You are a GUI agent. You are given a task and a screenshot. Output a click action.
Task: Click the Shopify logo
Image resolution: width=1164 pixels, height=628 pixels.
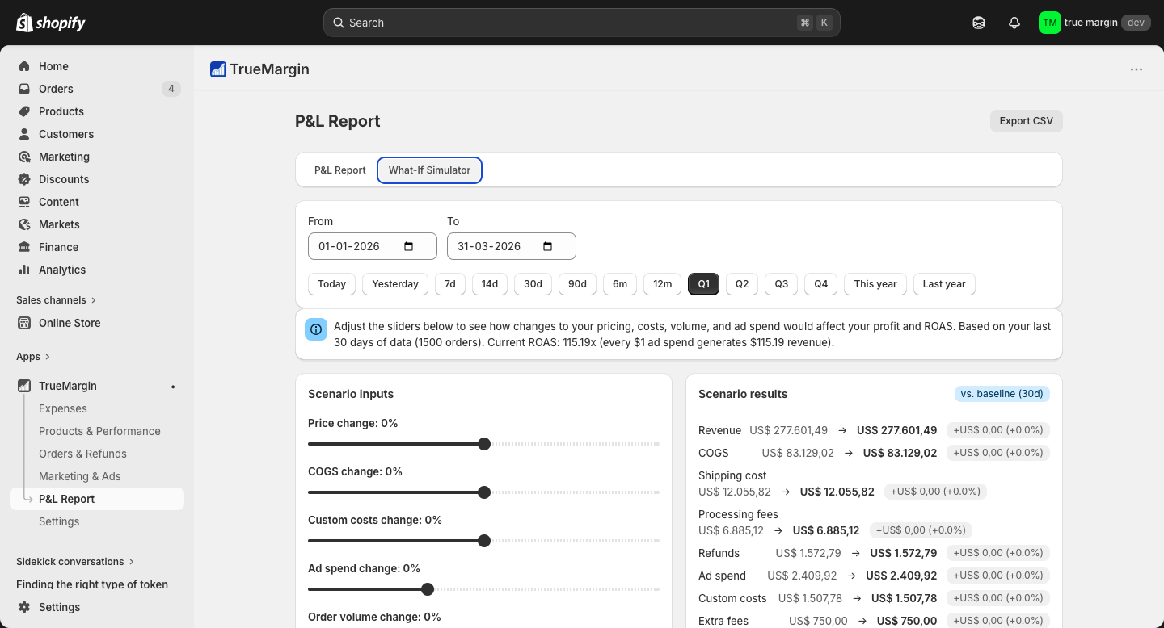pyautogui.click(x=51, y=23)
